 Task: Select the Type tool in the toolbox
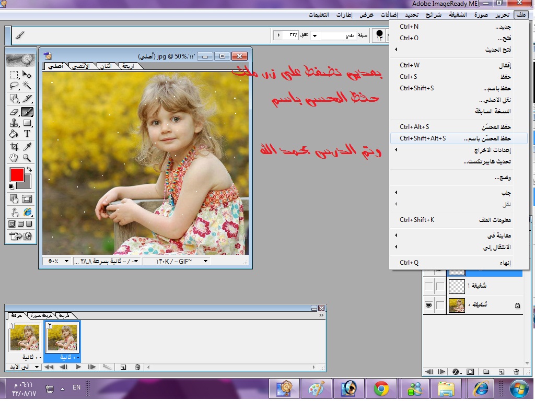tap(27, 134)
